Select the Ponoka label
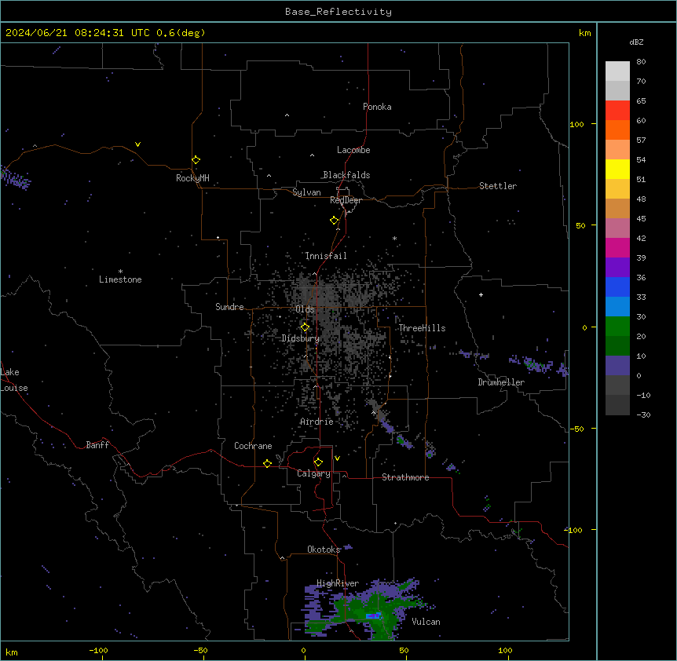The image size is (677, 661). pos(377,107)
